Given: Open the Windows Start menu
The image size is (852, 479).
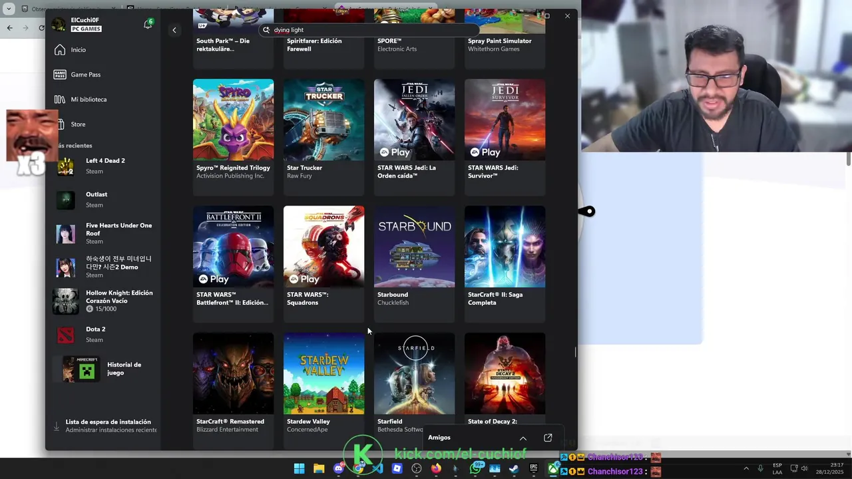Looking at the screenshot, I should (300, 468).
